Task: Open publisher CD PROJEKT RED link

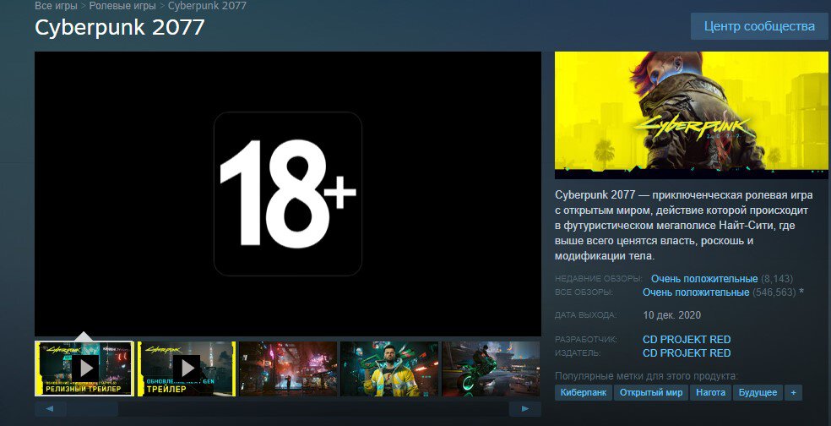Action: pos(687,353)
